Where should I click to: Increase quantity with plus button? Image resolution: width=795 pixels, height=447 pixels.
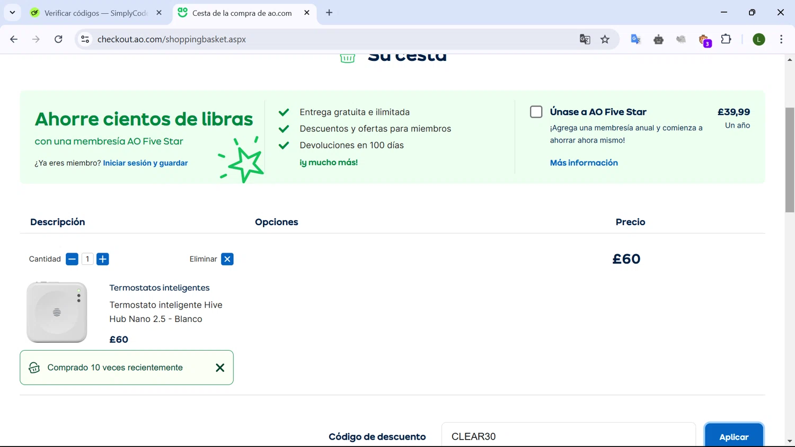pos(103,259)
